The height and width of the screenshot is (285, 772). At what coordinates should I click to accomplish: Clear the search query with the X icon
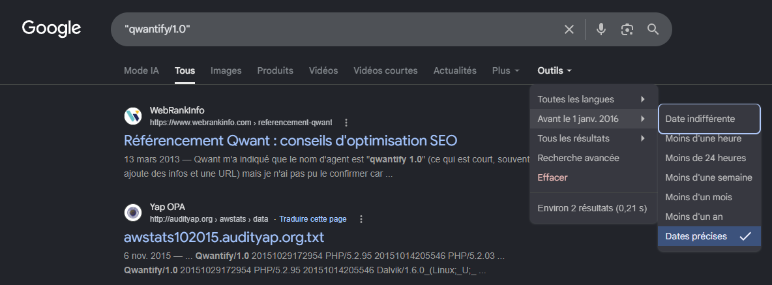point(569,29)
